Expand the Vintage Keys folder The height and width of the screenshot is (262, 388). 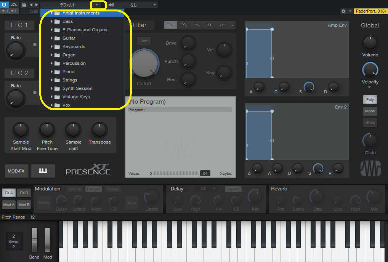pos(52,97)
